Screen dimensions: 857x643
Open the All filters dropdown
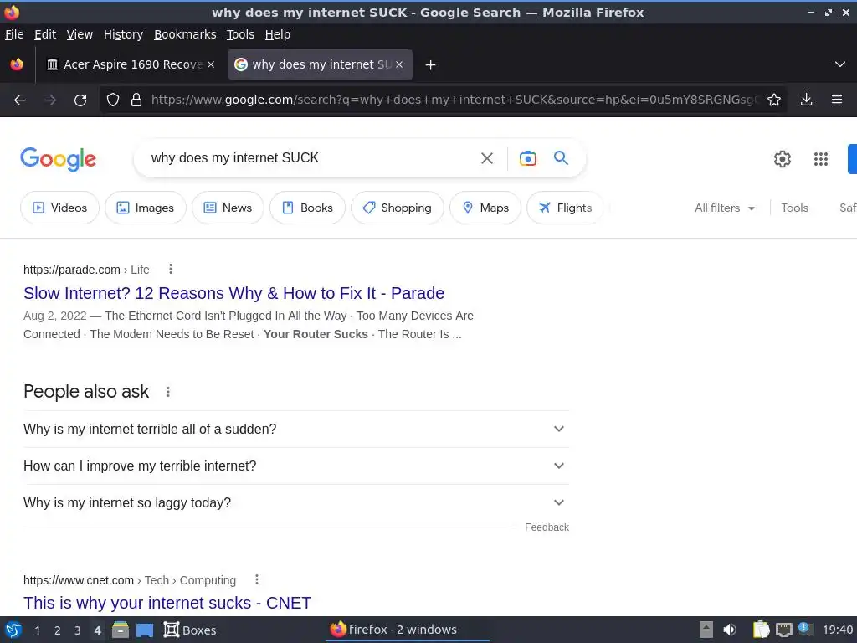click(x=725, y=208)
